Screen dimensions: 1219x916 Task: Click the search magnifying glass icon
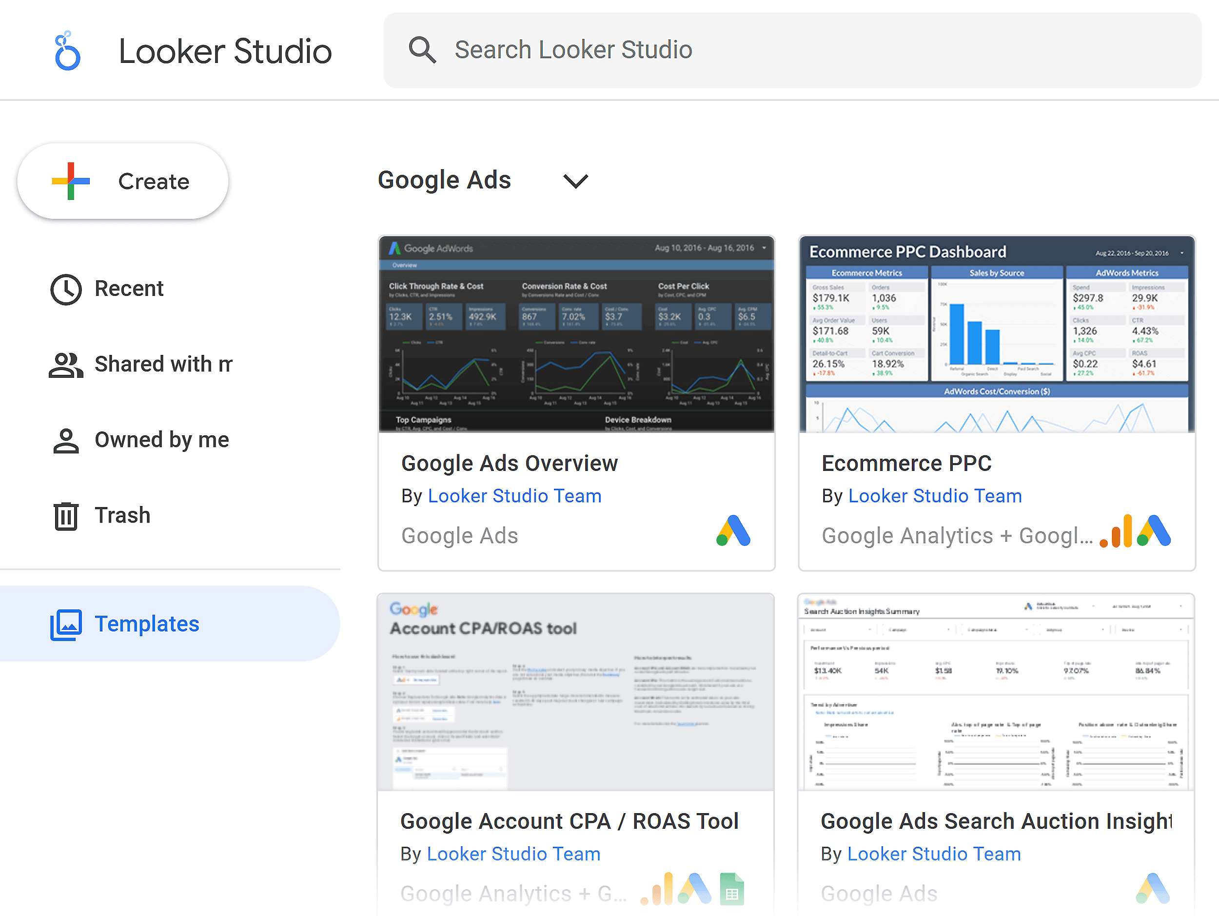tap(422, 50)
